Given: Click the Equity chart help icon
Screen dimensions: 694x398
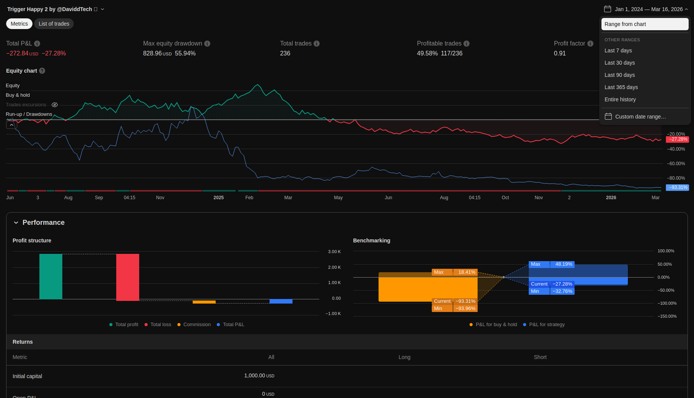Looking at the screenshot, I should coord(42,71).
